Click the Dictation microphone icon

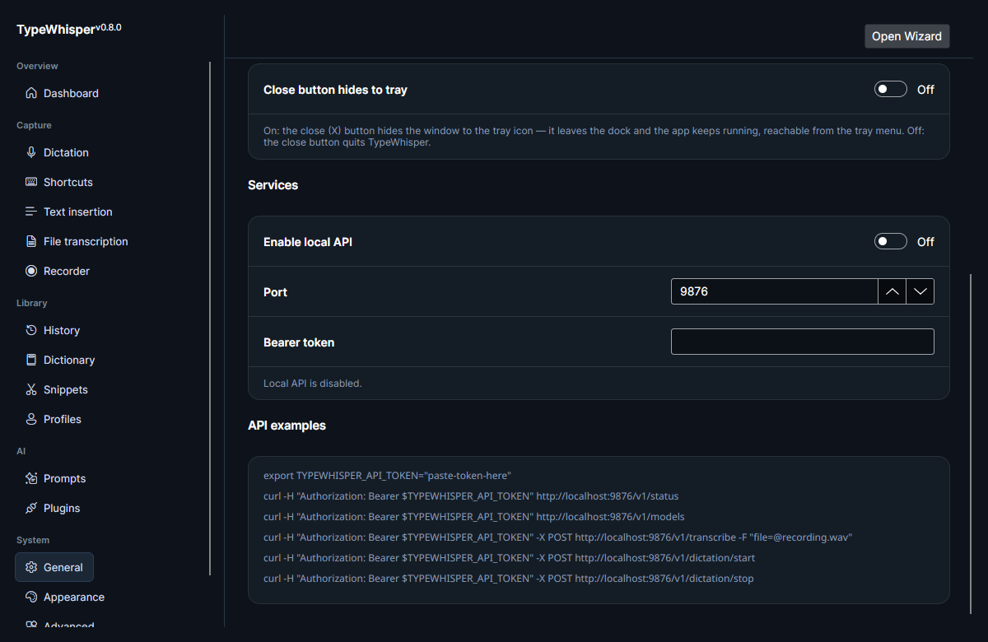click(x=31, y=152)
